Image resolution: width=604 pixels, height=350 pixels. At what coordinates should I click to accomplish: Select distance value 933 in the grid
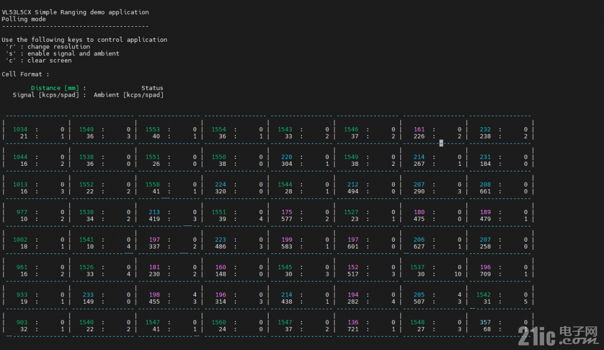coord(22,295)
